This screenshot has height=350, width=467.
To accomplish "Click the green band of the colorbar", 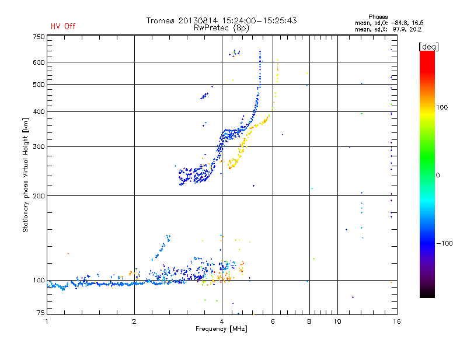I will pos(427,157).
